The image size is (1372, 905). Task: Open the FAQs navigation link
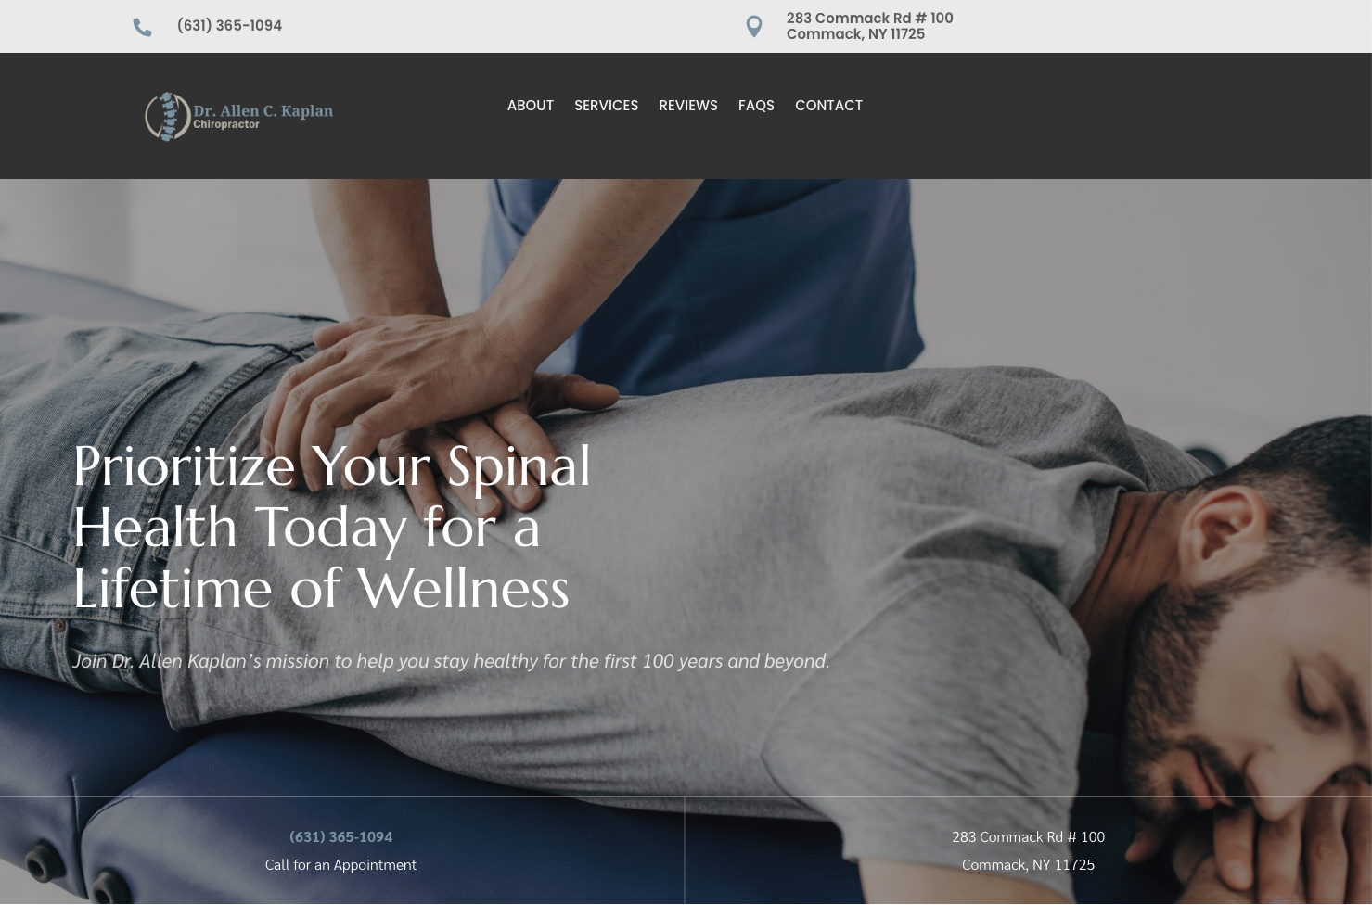[756, 106]
